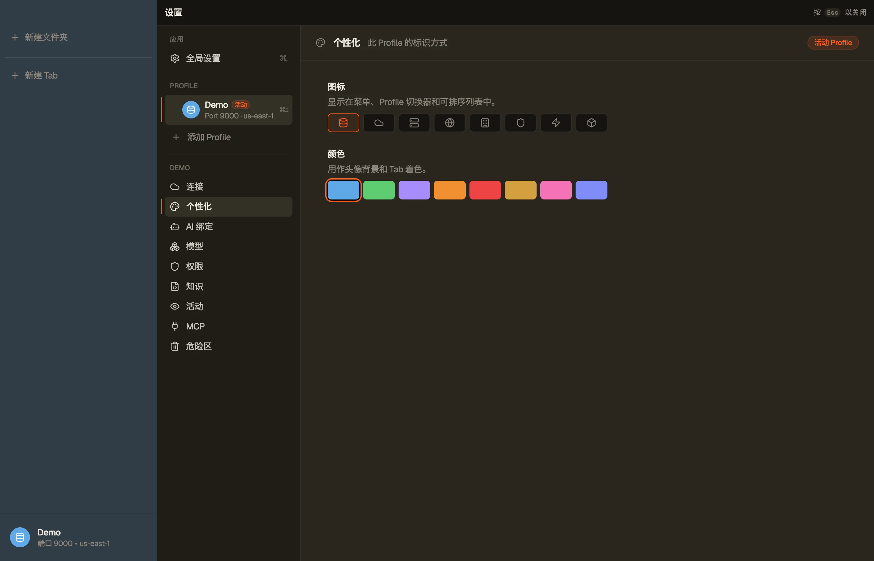Click the trash icon next to 危险区

175,346
